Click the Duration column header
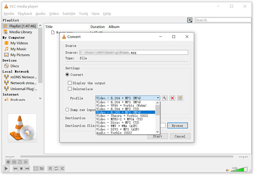The width and height of the screenshot is (254, 175). pos(98,27)
